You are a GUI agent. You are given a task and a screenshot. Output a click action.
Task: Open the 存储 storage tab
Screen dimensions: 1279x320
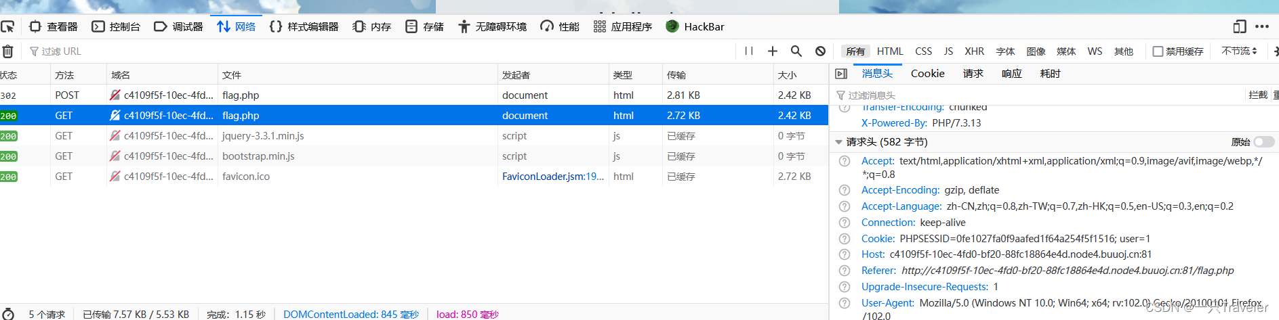coord(424,26)
